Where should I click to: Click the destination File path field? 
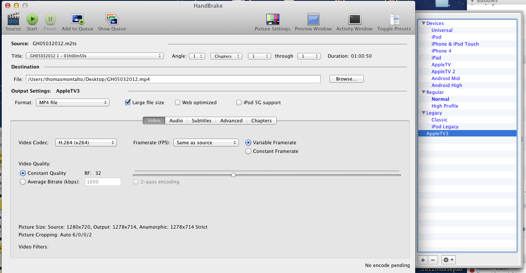click(173, 79)
